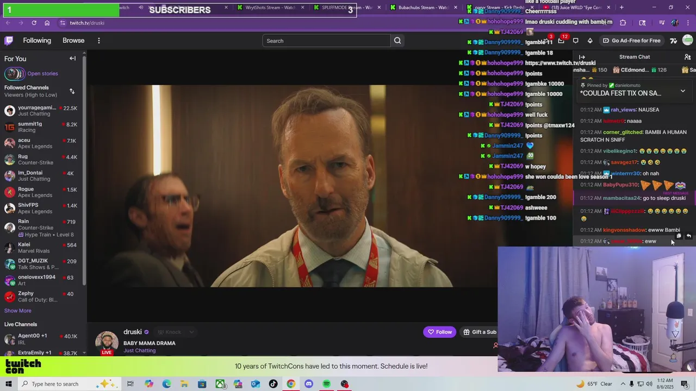
Task: Open Rain's Hype Train stream
Action: tap(42, 228)
